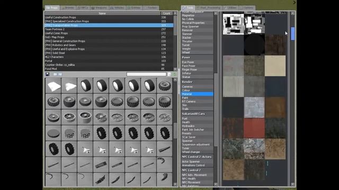339x190 pixels.
Task: Click the tools list scroll-down arrow
Action: pos(216,184)
